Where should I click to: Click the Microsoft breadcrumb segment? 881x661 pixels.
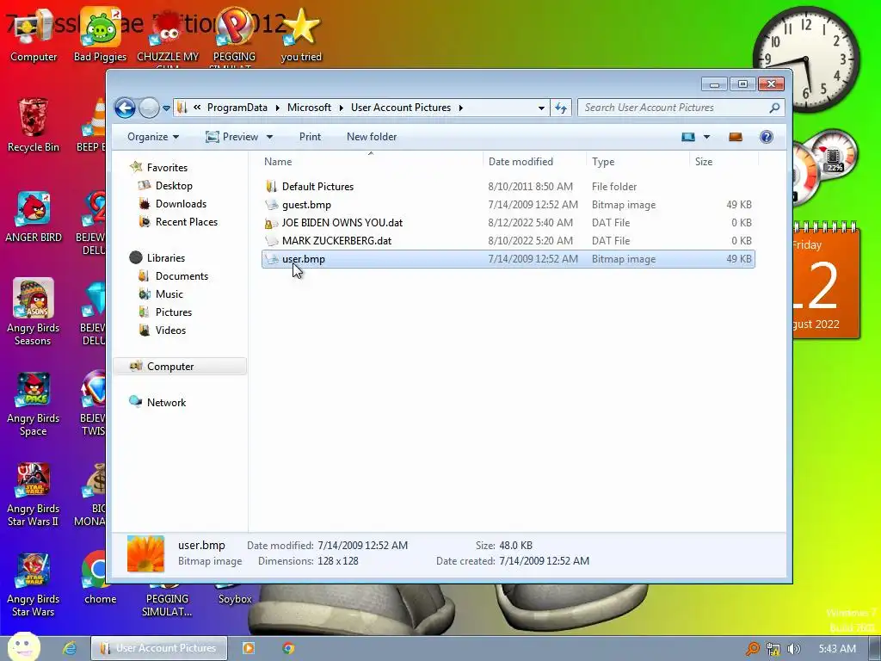coord(309,108)
